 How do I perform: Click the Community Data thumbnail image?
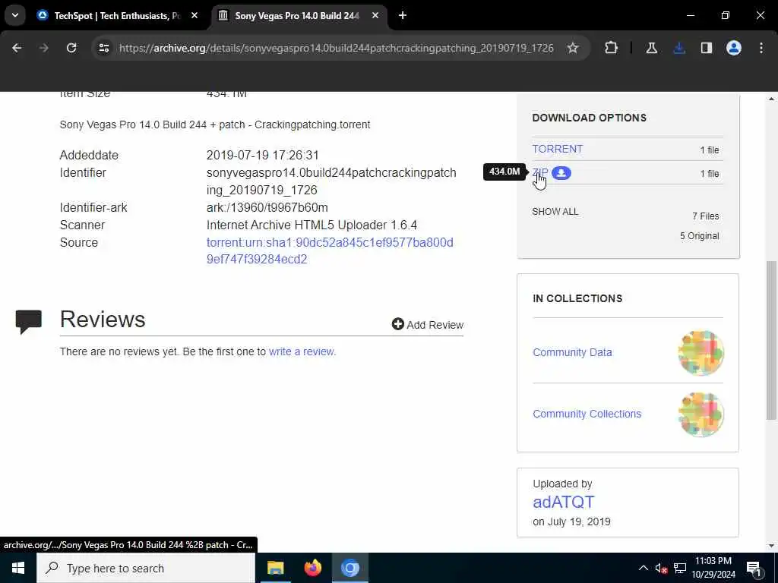point(701,352)
